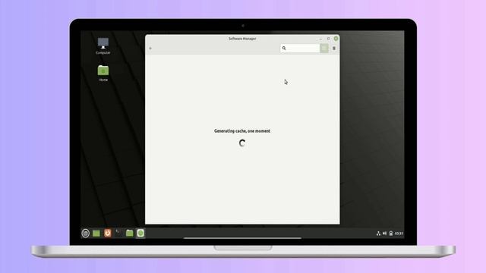
Task: Launch Firefox from the panel
Action: tap(108, 233)
